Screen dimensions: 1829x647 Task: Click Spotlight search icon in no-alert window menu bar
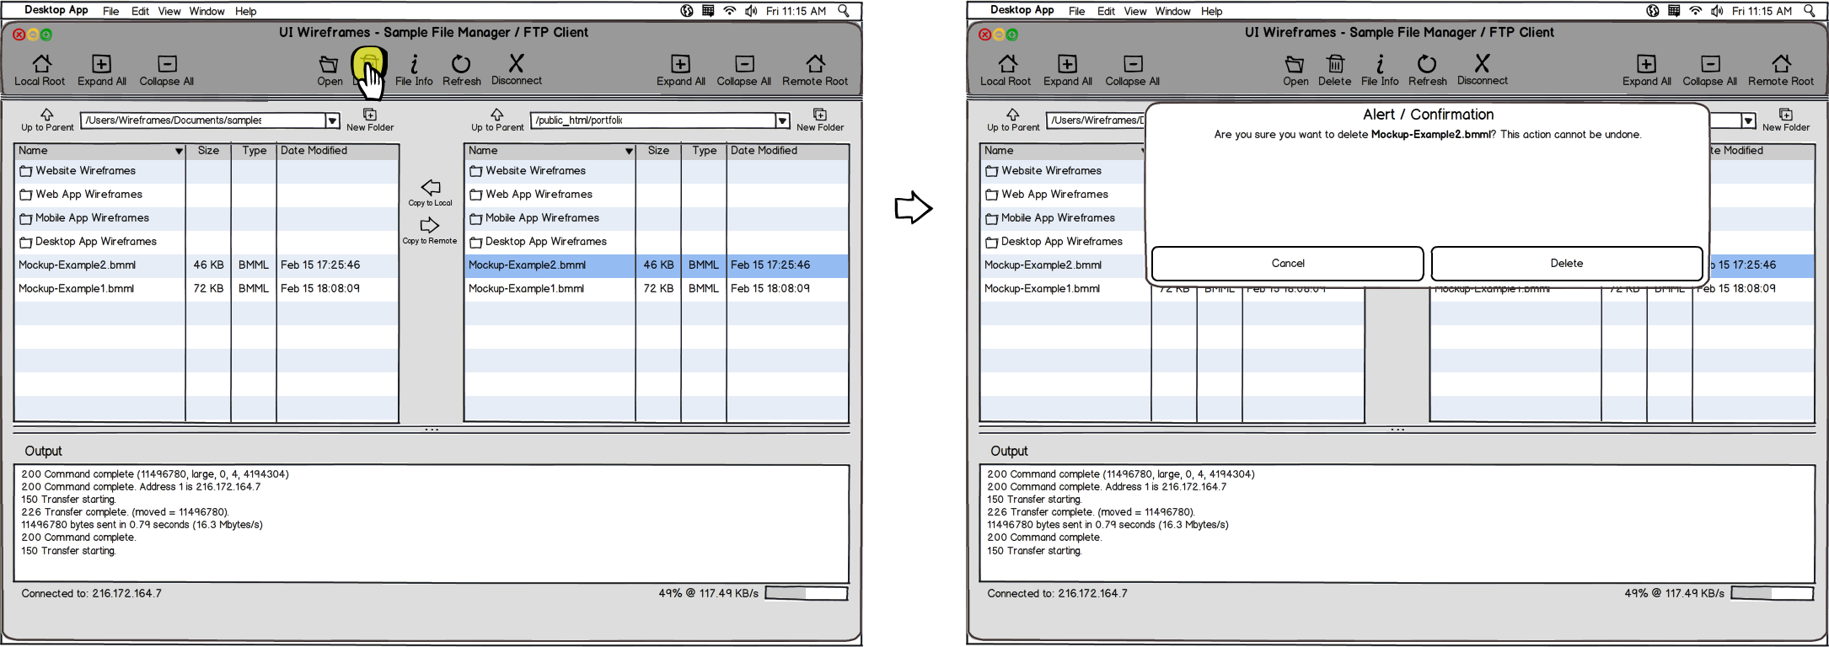pyautogui.click(x=844, y=11)
